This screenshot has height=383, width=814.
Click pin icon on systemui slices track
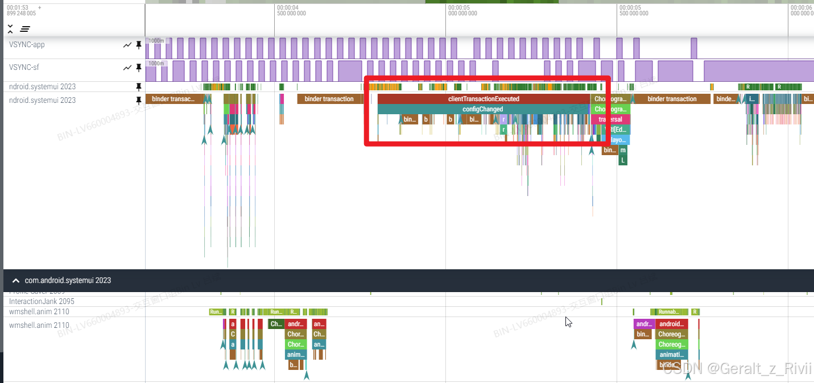[138, 101]
